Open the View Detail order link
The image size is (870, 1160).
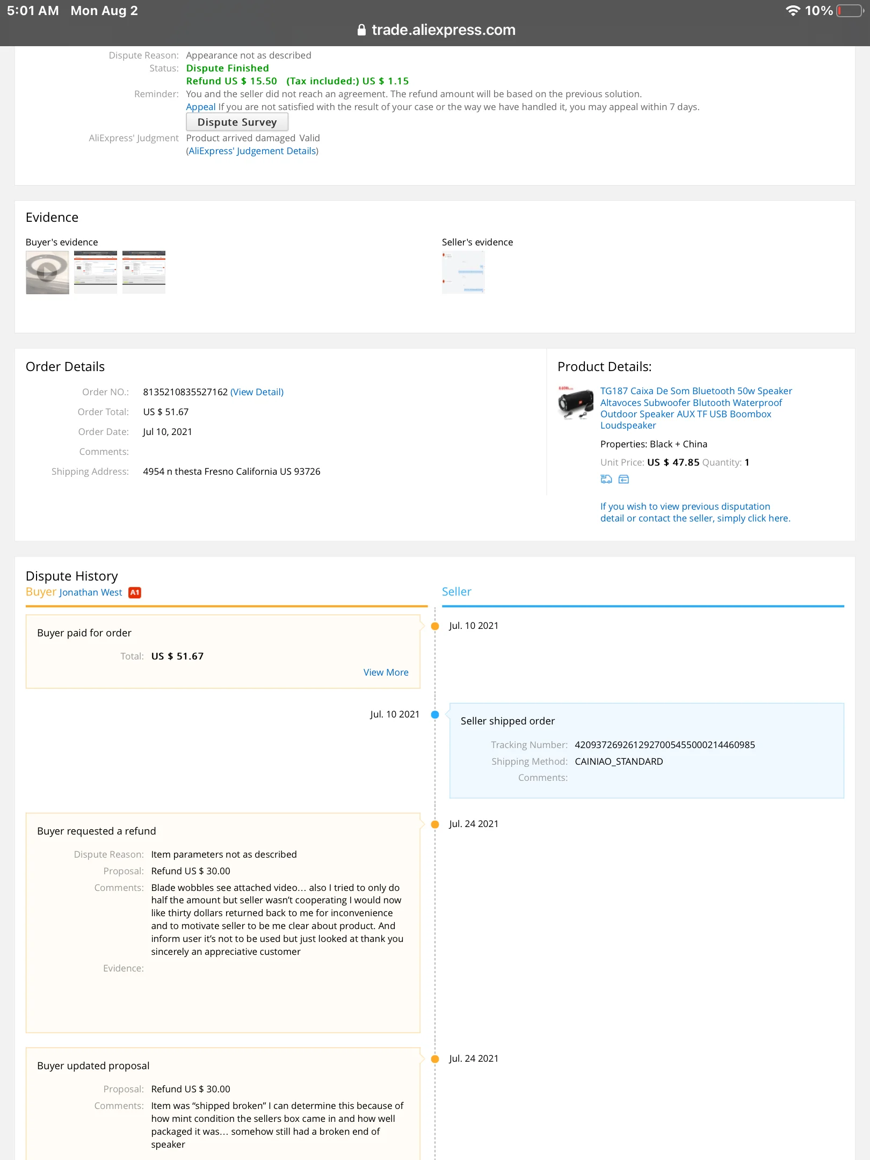(257, 392)
